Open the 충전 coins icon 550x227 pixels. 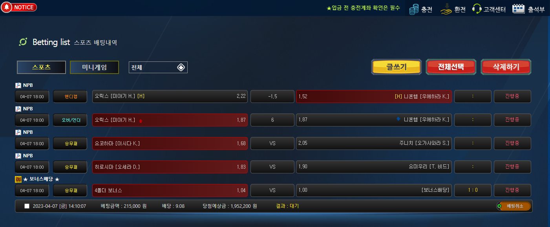click(x=414, y=9)
